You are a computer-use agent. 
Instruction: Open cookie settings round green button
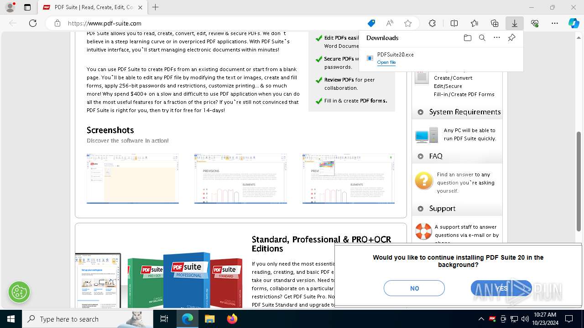[x=19, y=292]
